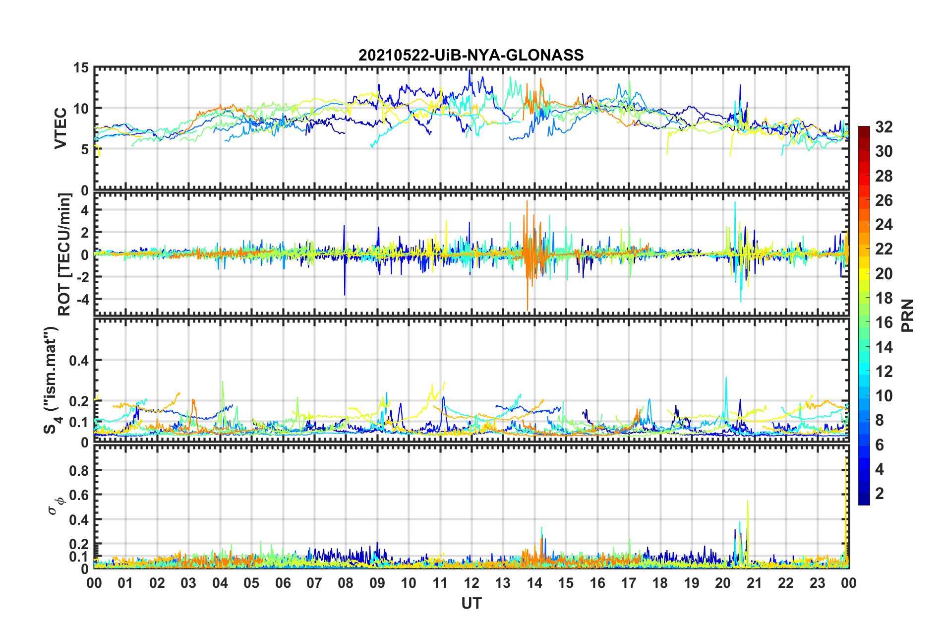This screenshot has height=631, width=943.
Task: Click the green section of PRN colorbar near 16
Action: pos(864,322)
